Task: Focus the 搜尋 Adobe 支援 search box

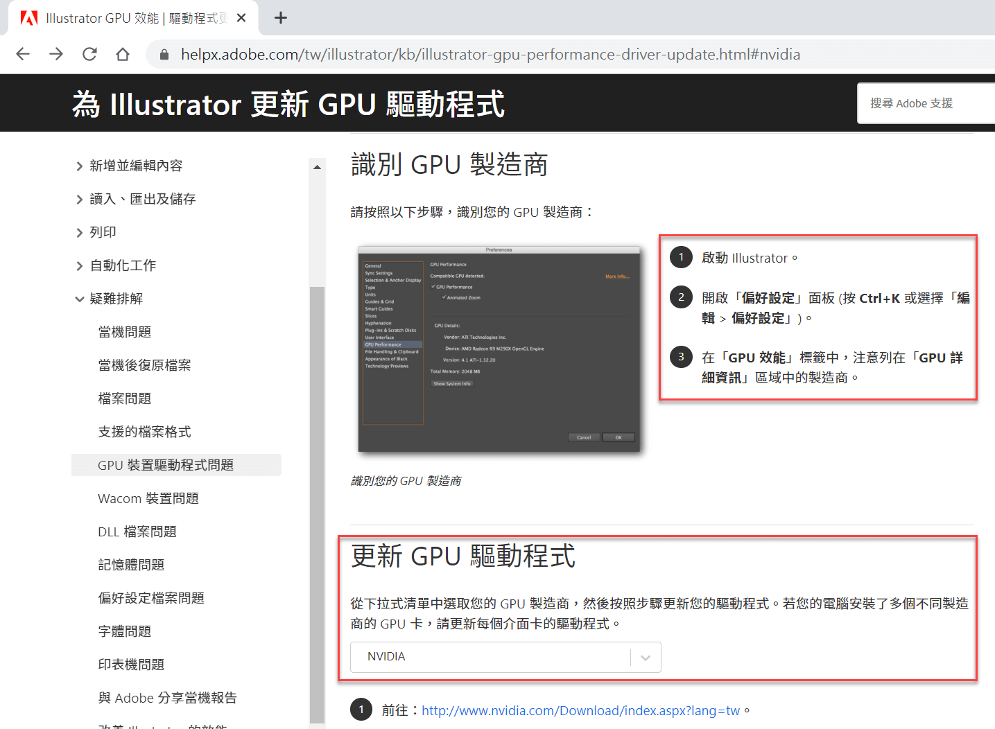Action: 926,103
